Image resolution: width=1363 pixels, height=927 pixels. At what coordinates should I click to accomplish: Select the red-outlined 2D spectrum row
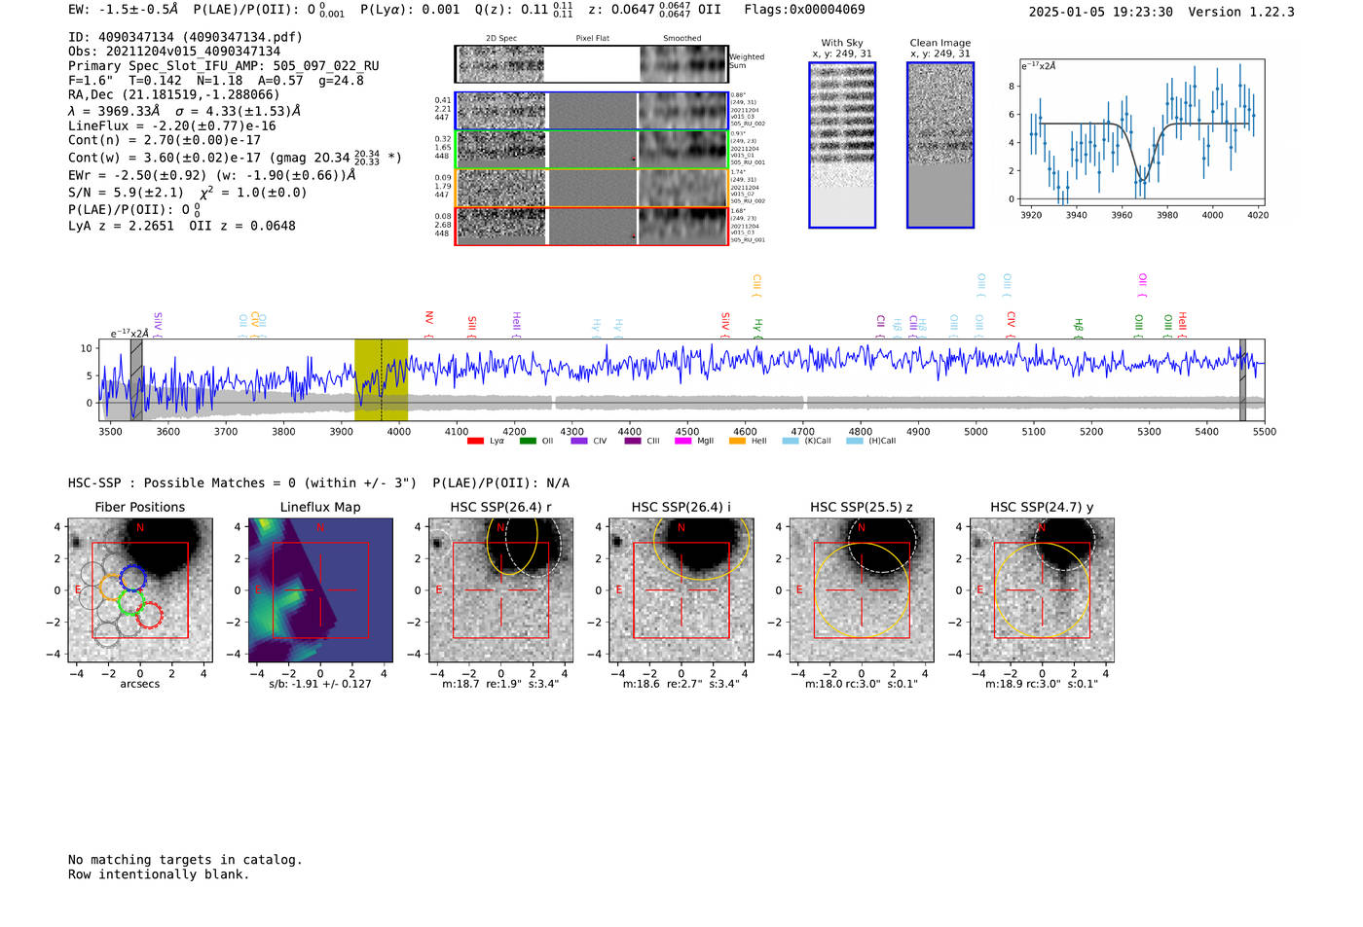pos(592,226)
